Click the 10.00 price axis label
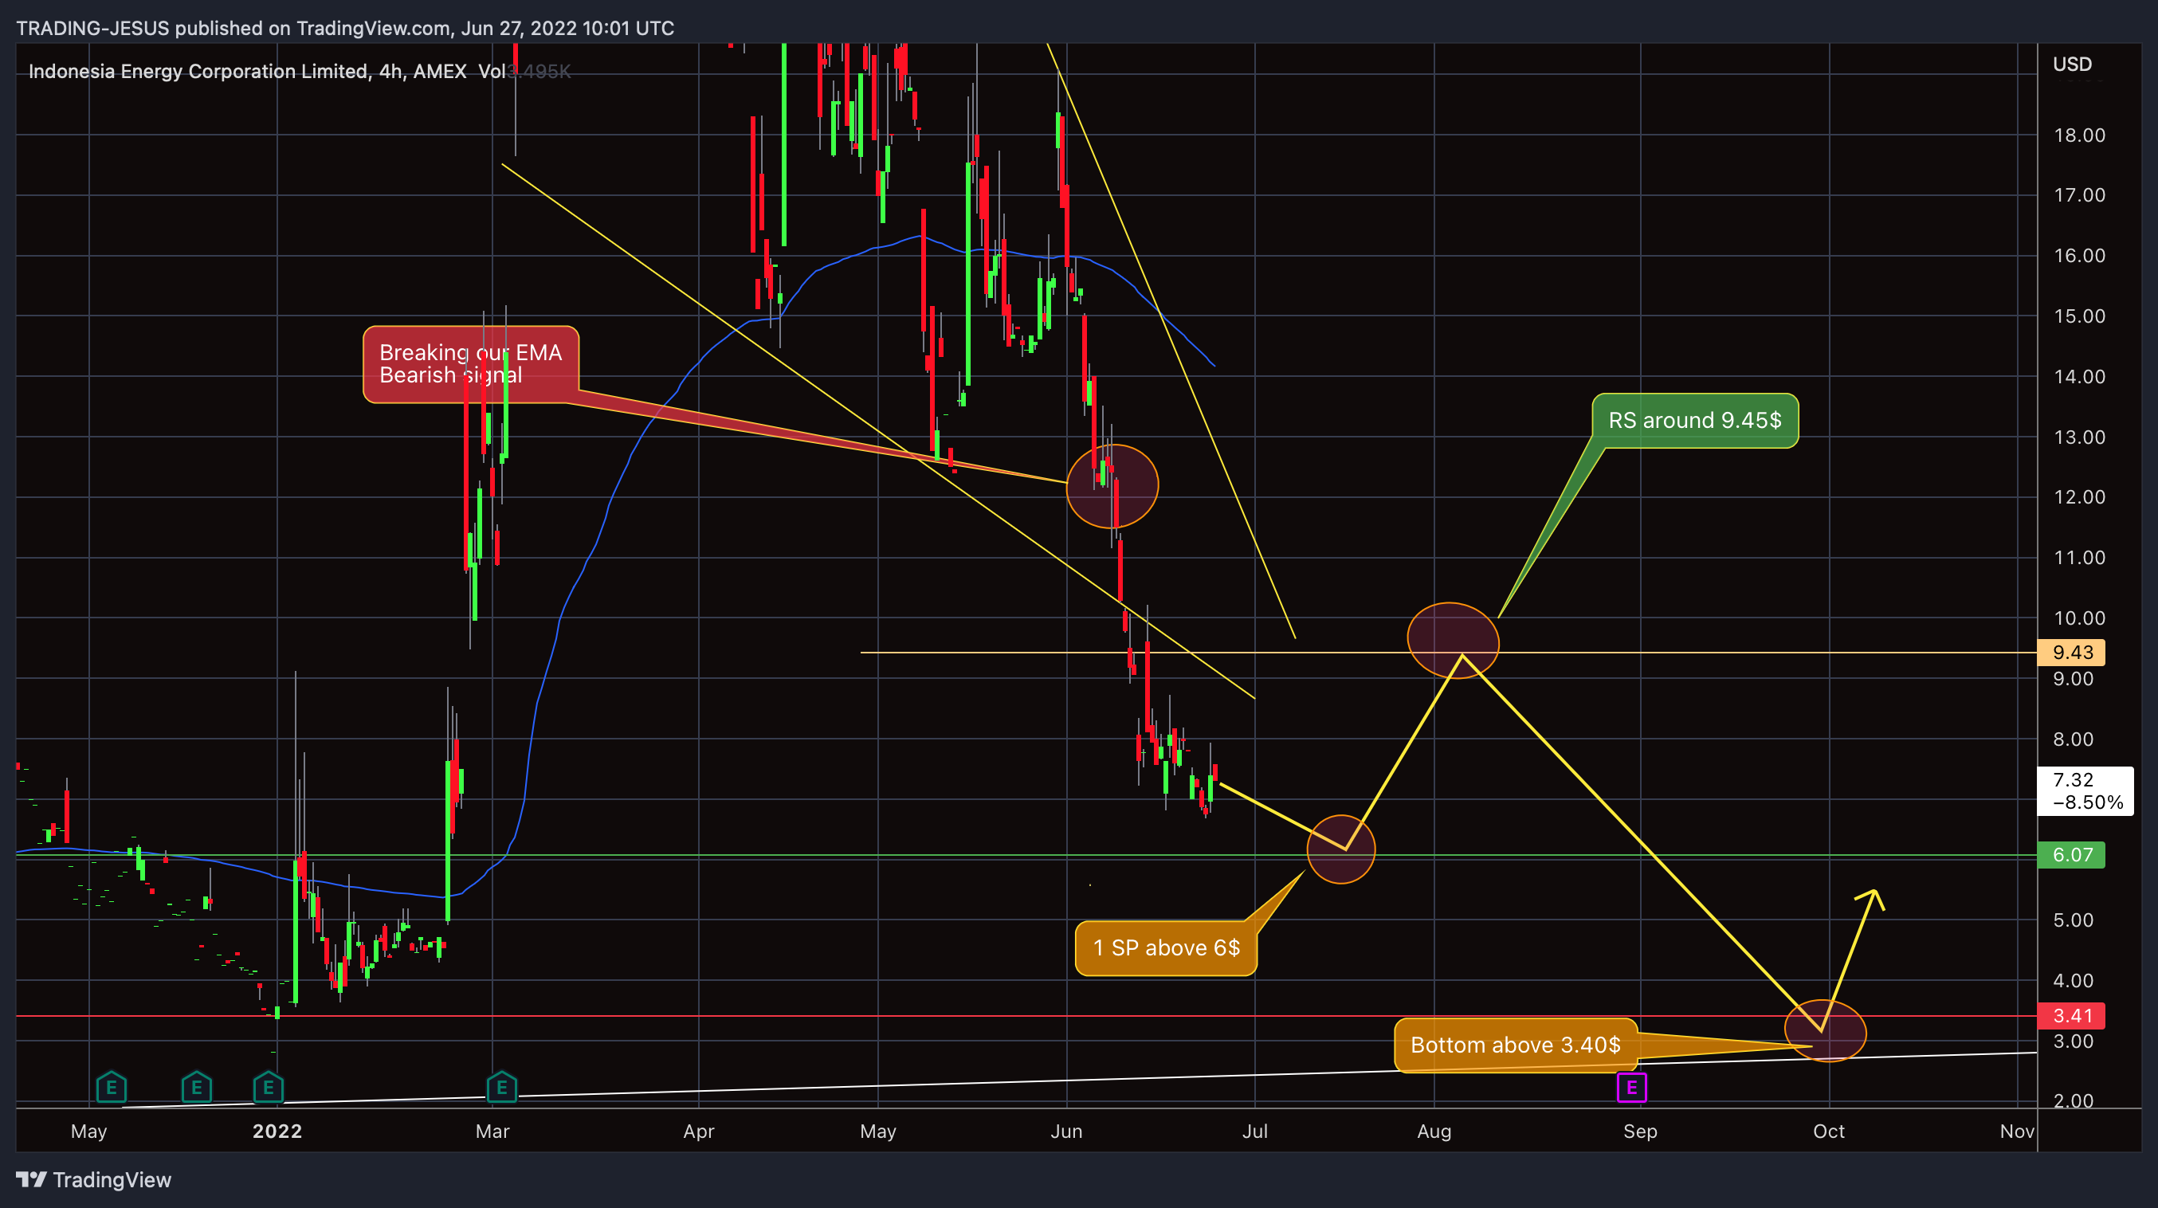The height and width of the screenshot is (1208, 2158). (2079, 618)
